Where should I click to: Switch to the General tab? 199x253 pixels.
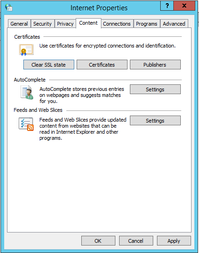pos(19,24)
